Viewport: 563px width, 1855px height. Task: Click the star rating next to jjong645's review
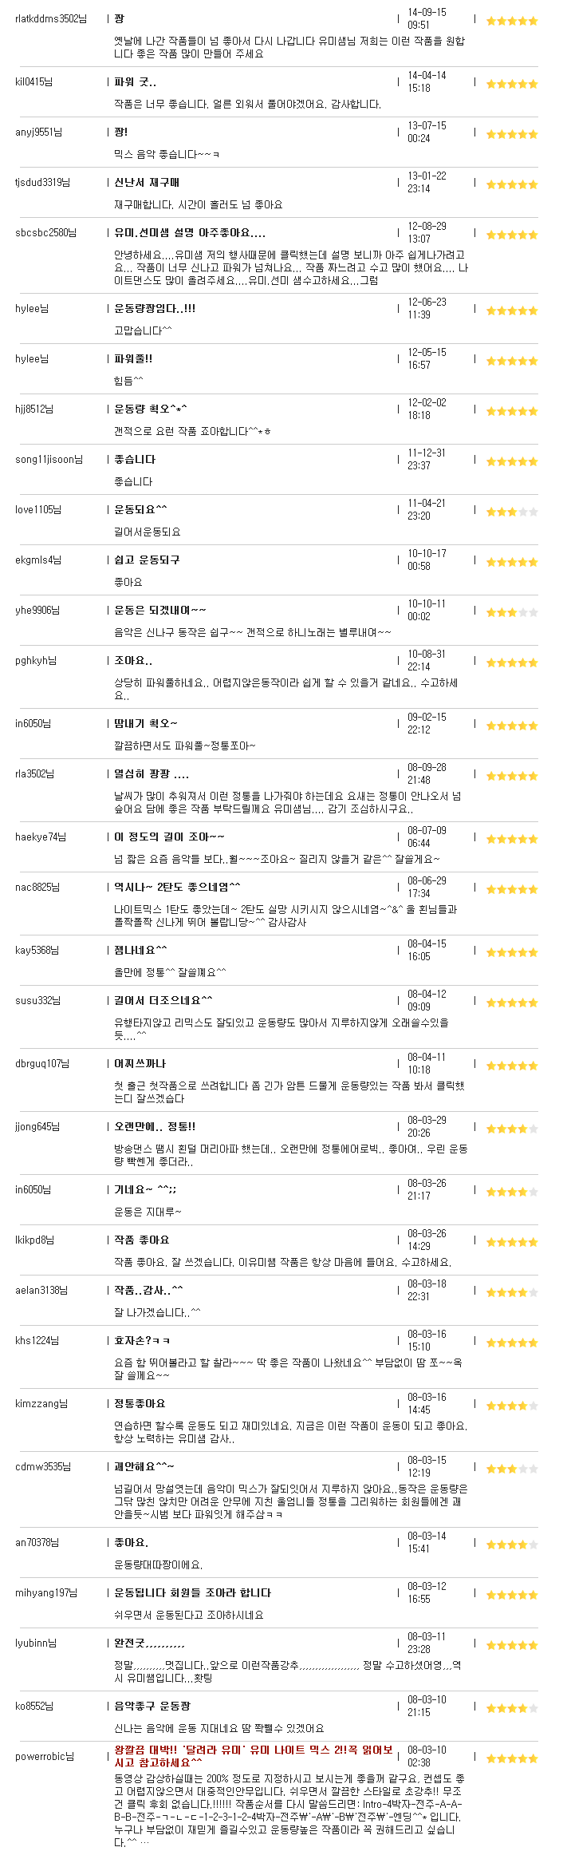coord(512,1129)
